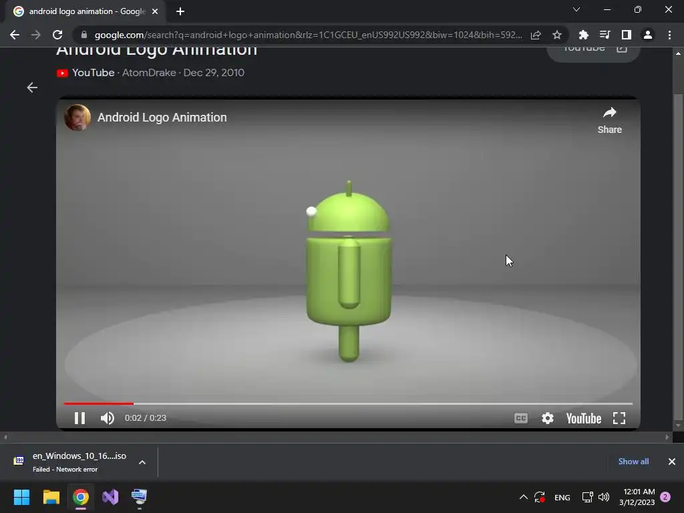Switch the video to full screen
The width and height of the screenshot is (684, 513).
click(619, 418)
